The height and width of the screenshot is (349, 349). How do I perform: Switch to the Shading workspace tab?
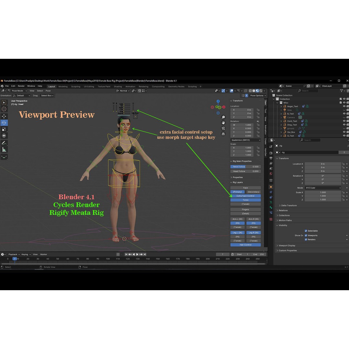tap(118, 87)
